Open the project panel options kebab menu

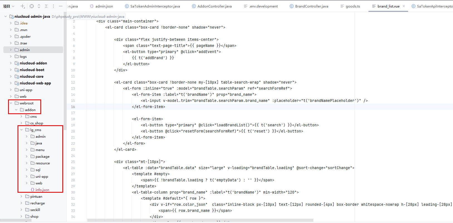pyautogui.click(x=53, y=6)
